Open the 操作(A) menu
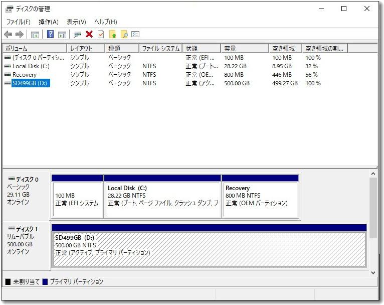This screenshot has width=384, height=305. [49, 22]
